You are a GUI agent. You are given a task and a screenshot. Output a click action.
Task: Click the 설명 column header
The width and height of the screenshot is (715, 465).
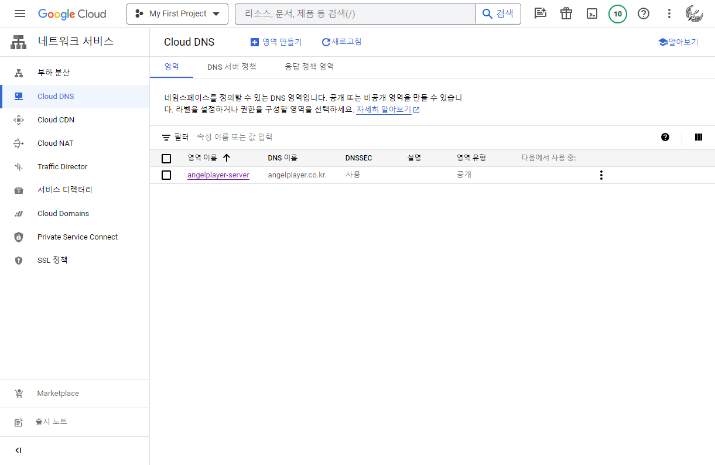(x=414, y=158)
